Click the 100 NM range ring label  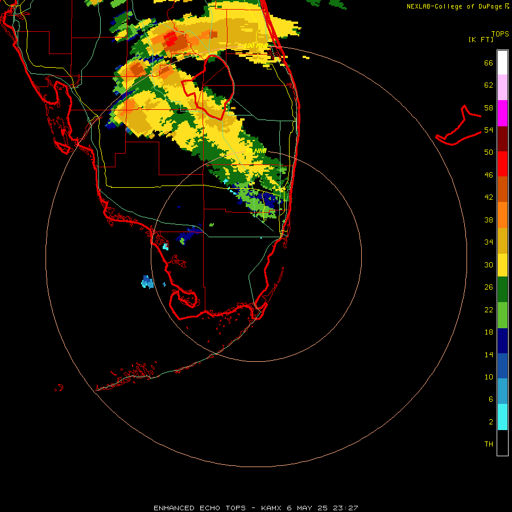(x=255, y=46)
